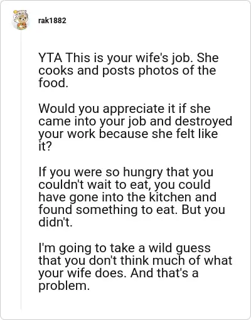Select the final word "problem."
This screenshot has height=320, width=251.
[64, 286]
